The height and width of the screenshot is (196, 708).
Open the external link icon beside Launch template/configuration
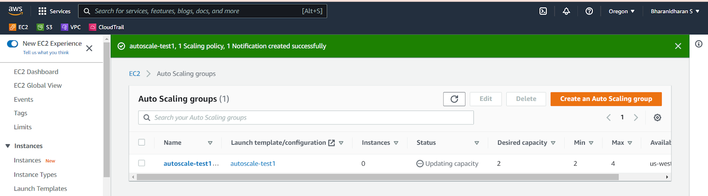(x=331, y=143)
